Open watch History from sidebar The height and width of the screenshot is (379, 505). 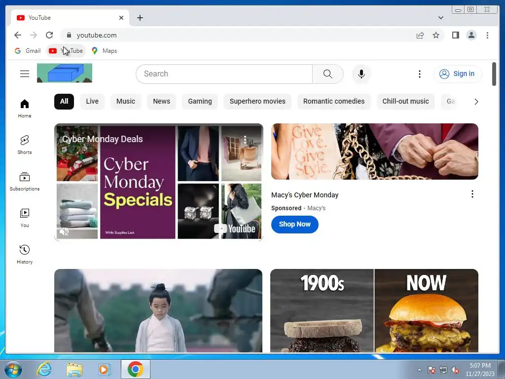pos(25,254)
